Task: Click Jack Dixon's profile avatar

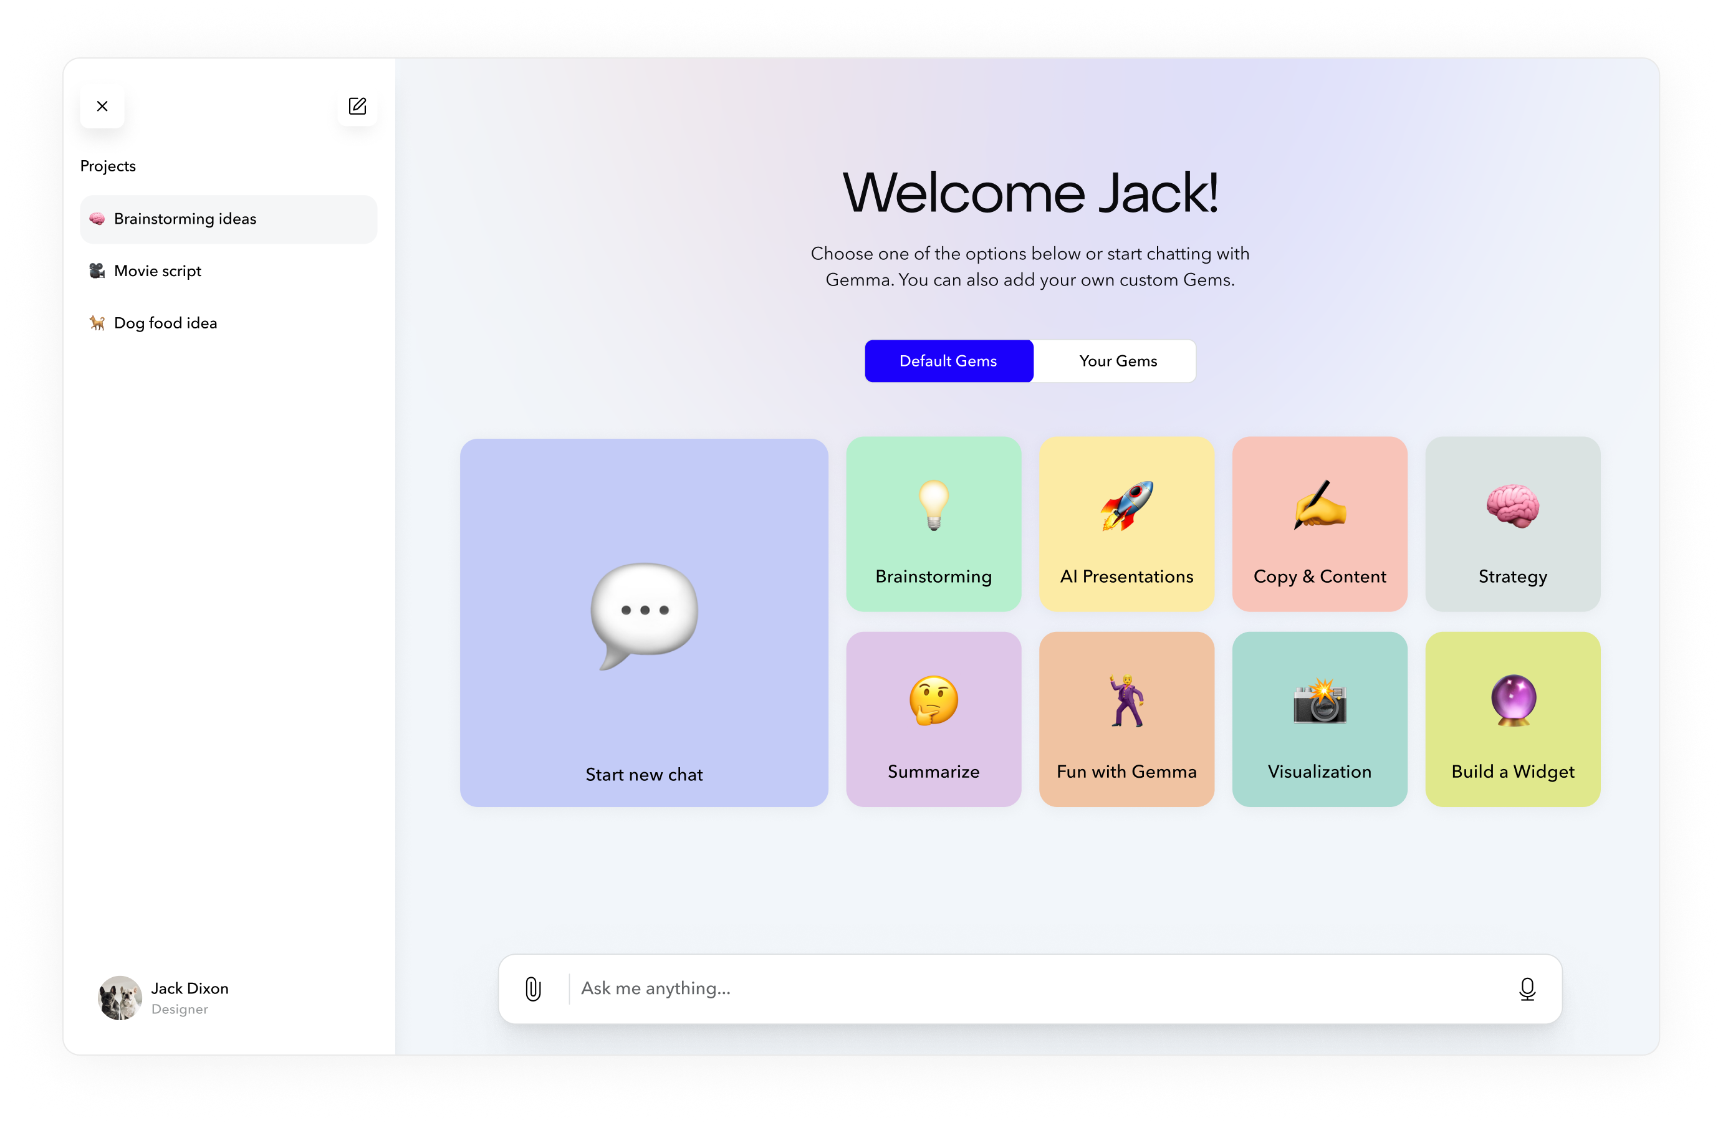Action: (120, 998)
